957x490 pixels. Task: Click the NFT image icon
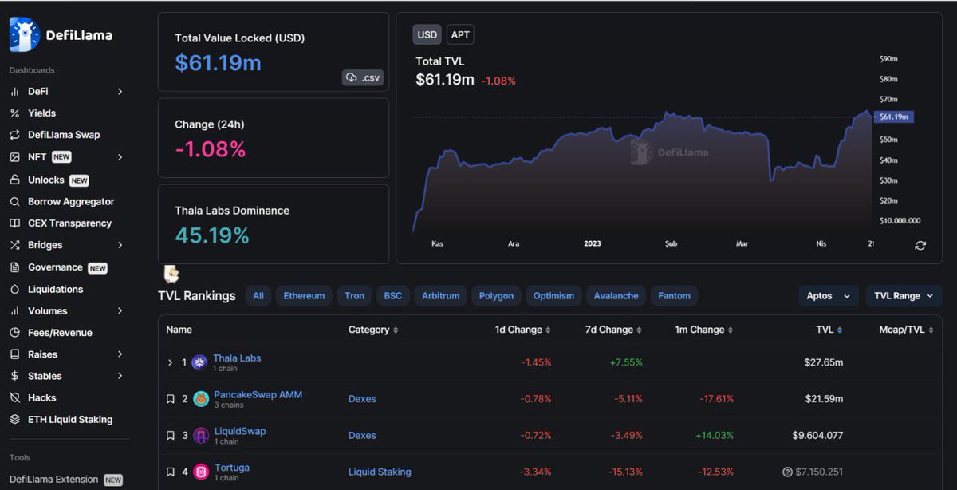tap(14, 157)
